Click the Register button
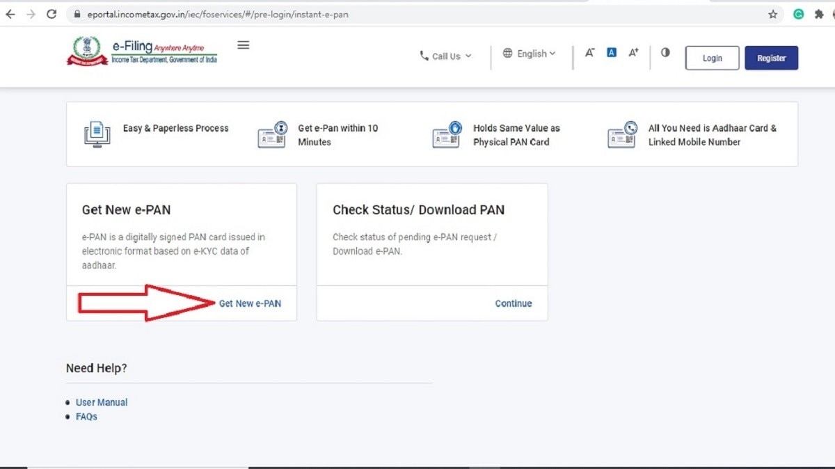Image resolution: width=835 pixels, height=469 pixels. (771, 58)
